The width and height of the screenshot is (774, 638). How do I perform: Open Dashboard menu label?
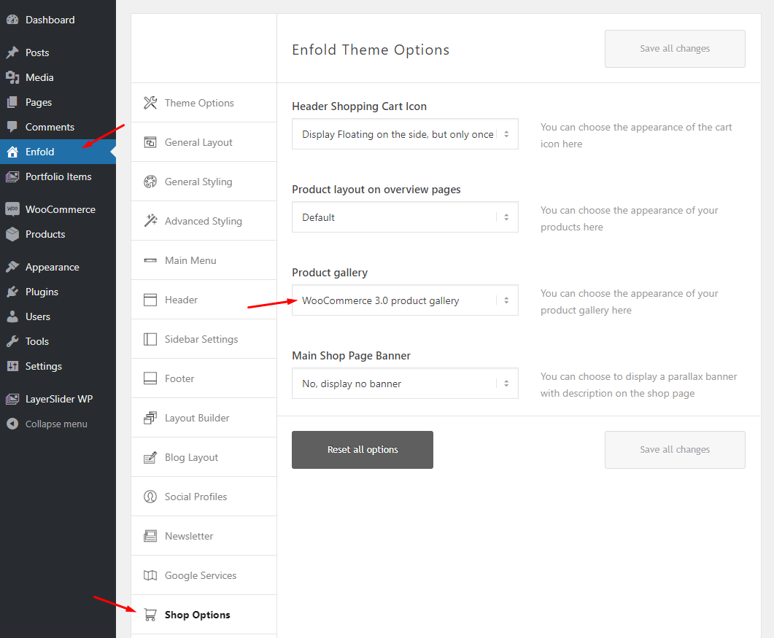click(x=50, y=20)
